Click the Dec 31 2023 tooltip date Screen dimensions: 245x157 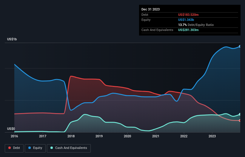point(150,9)
